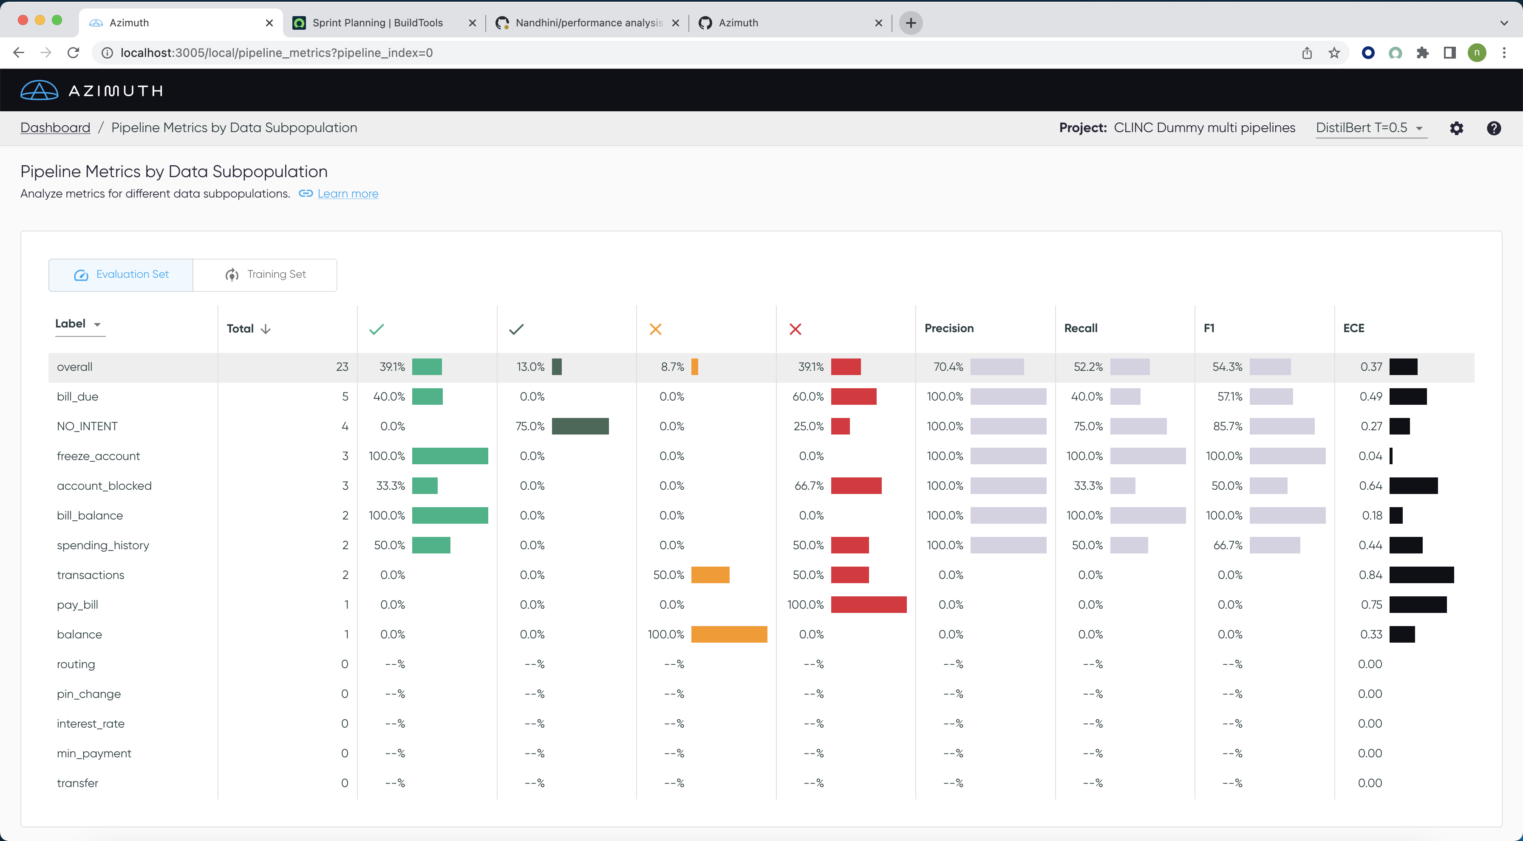
Task: Sort by the orange X column header
Action: (x=656, y=329)
